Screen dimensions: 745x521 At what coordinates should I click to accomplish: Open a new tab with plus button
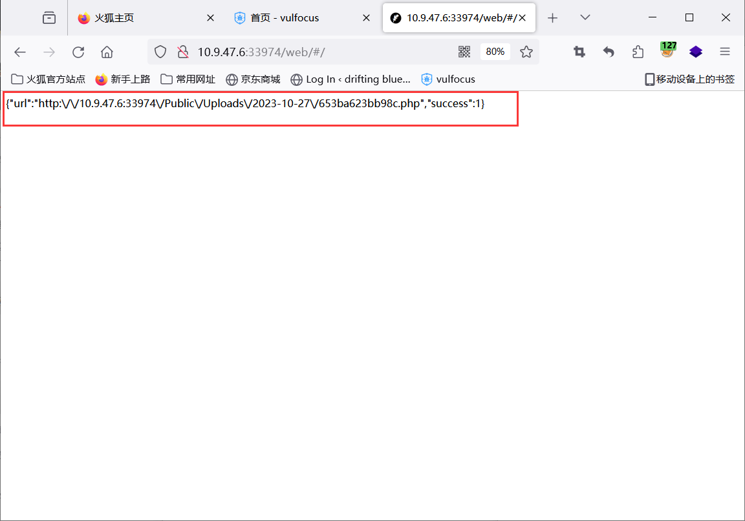coord(552,18)
